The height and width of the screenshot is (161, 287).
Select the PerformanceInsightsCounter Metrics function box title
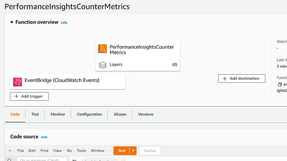pos(142,50)
